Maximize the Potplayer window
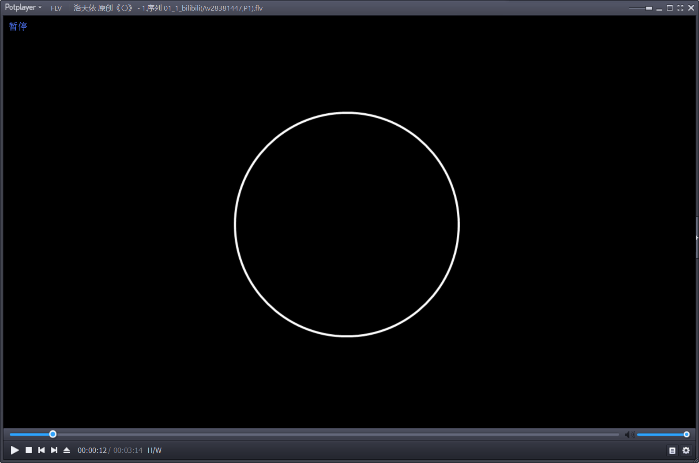 click(x=670, y=8)
